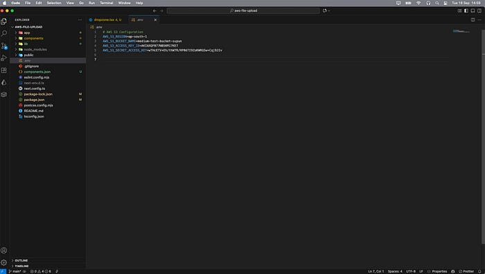
Task: Click the editor minimap
Action: point(461,31)
